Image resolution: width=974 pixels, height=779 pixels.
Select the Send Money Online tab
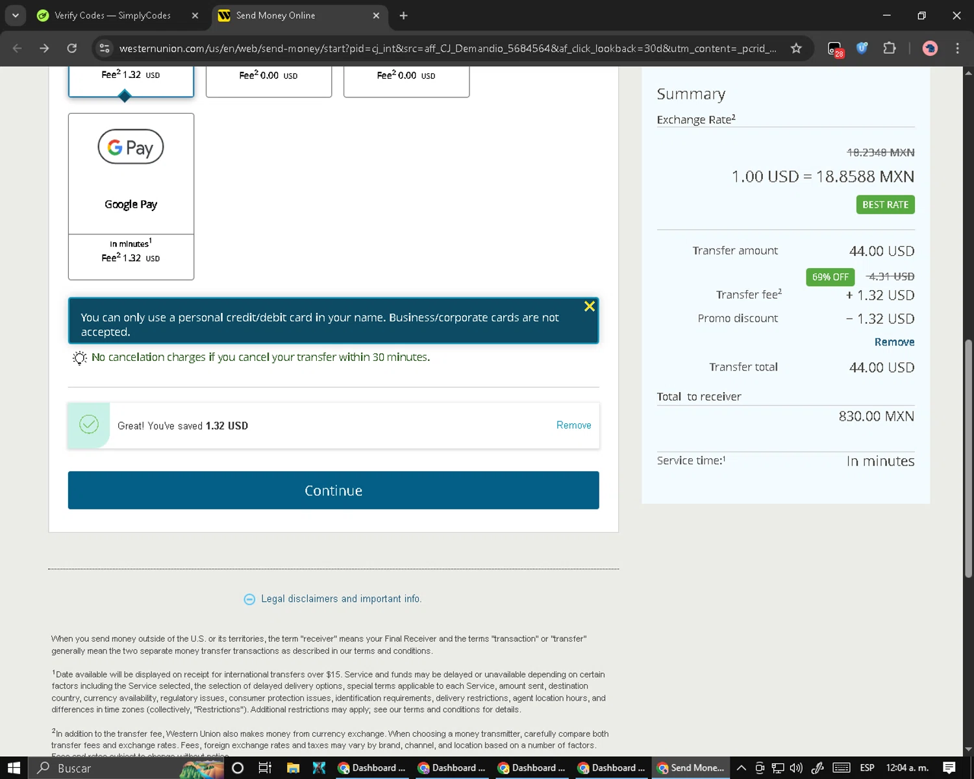pyautogui.click(x=275, y=16)
